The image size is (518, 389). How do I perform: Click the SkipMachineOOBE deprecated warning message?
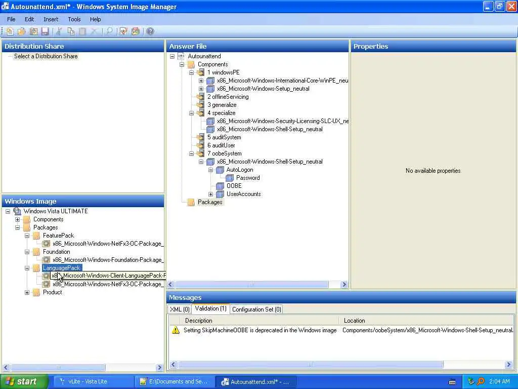[x=260, y=330]
